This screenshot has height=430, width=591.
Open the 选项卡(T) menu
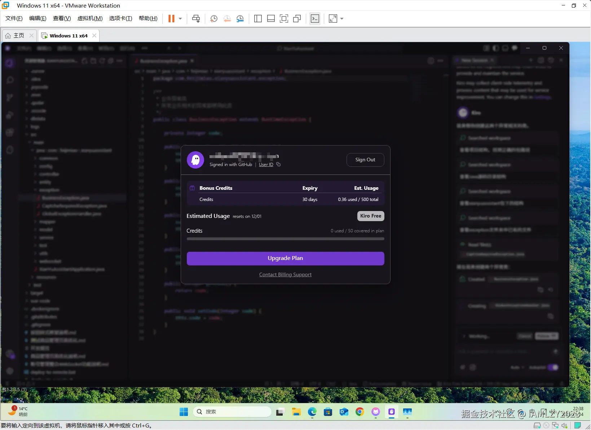(121, 18)
